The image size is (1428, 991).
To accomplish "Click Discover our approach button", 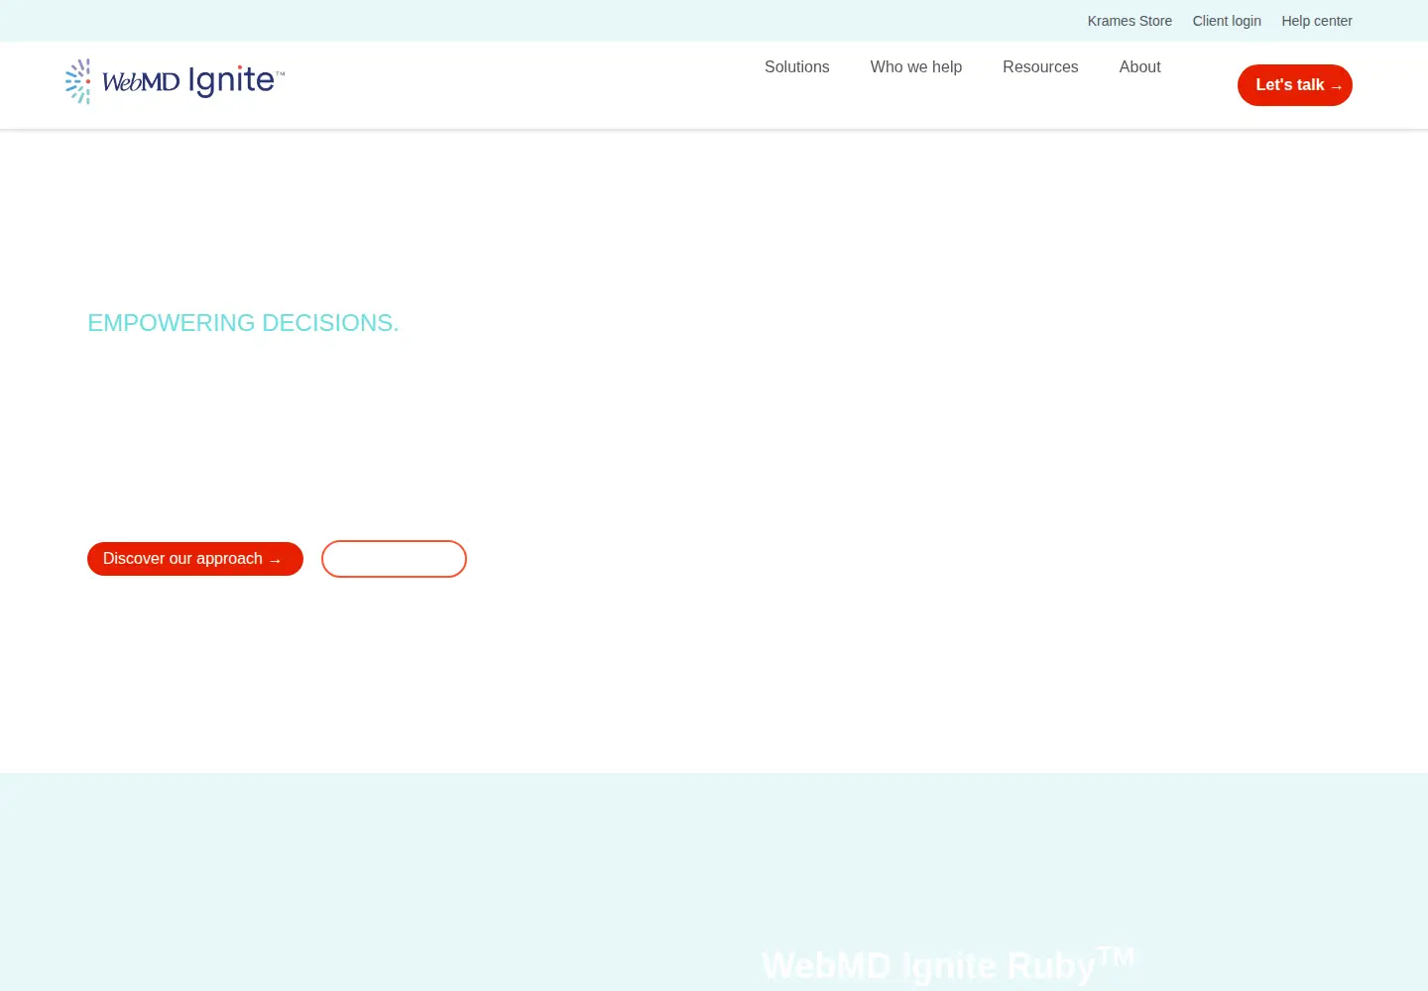I will coord(195,559).
